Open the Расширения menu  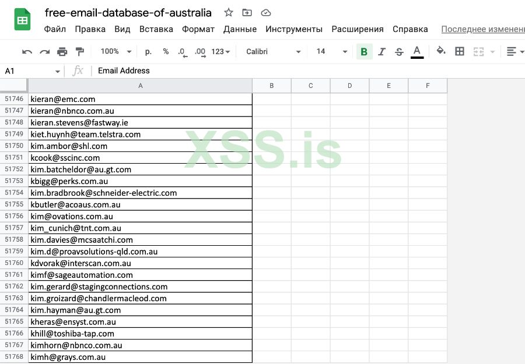(x=358, y=30)
